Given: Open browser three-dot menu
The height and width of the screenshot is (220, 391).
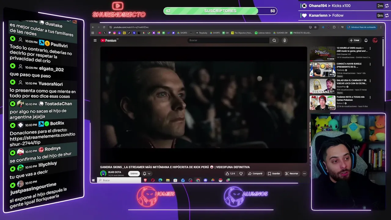Looking at the screenshot, I should pyautogui.click(x=381, y=27).
